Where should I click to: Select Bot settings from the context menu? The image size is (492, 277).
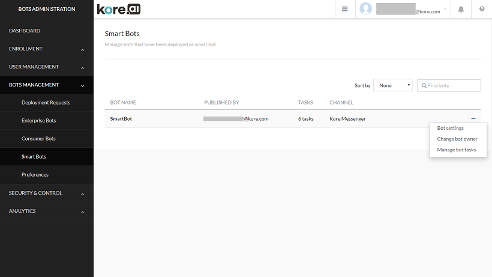coord(450,128)
